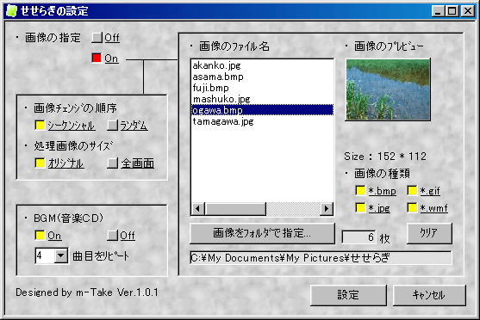Click the green app icon in title bar
480x320 pixels.
(x=11, y=11)
